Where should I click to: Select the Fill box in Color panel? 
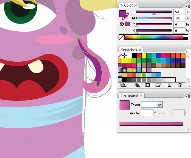click(x=123, y=14)
